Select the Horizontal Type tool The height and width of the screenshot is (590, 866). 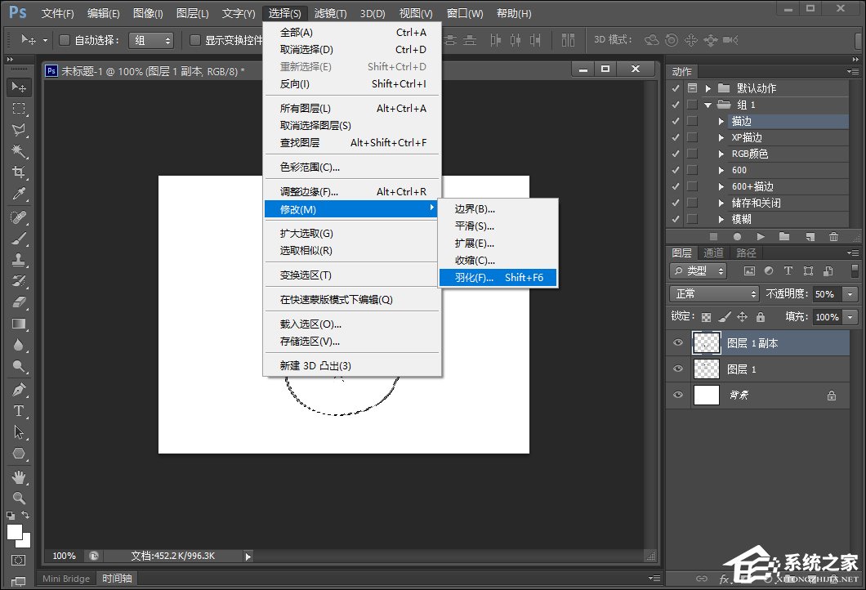pyautogui.click(x=19, y=411)
